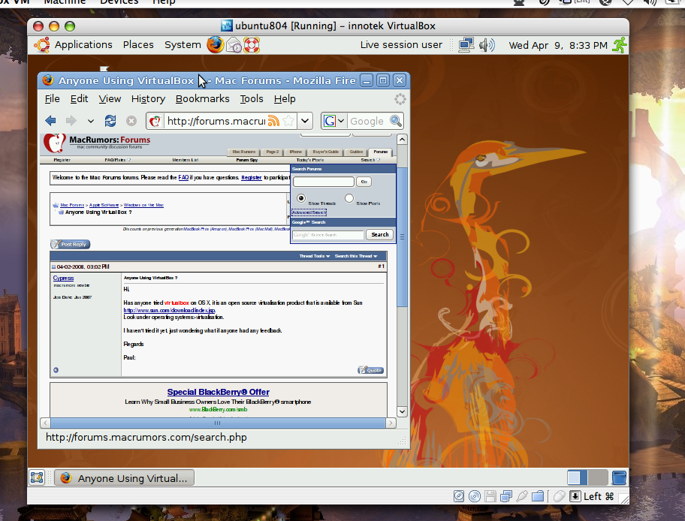This screenshot has height=521, width=685.
Task: Switch to the iPhone site tab
Action: click(296, 152)
